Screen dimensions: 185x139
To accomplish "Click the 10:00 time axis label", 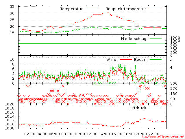I will click(x=79, y=134).
